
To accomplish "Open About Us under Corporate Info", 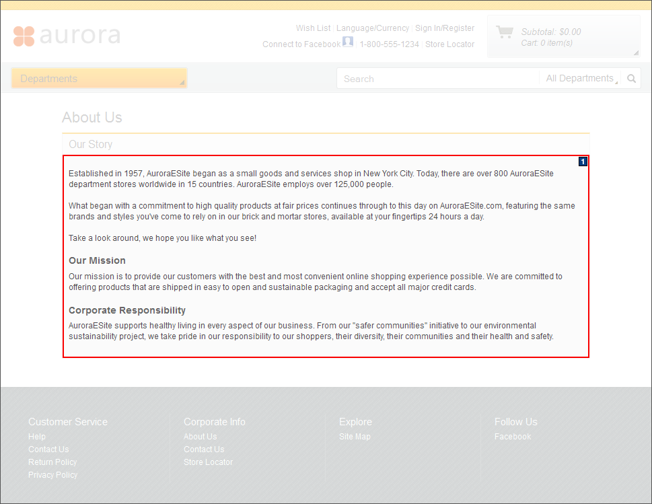I will pyautogui.click(x=201, y=436).
